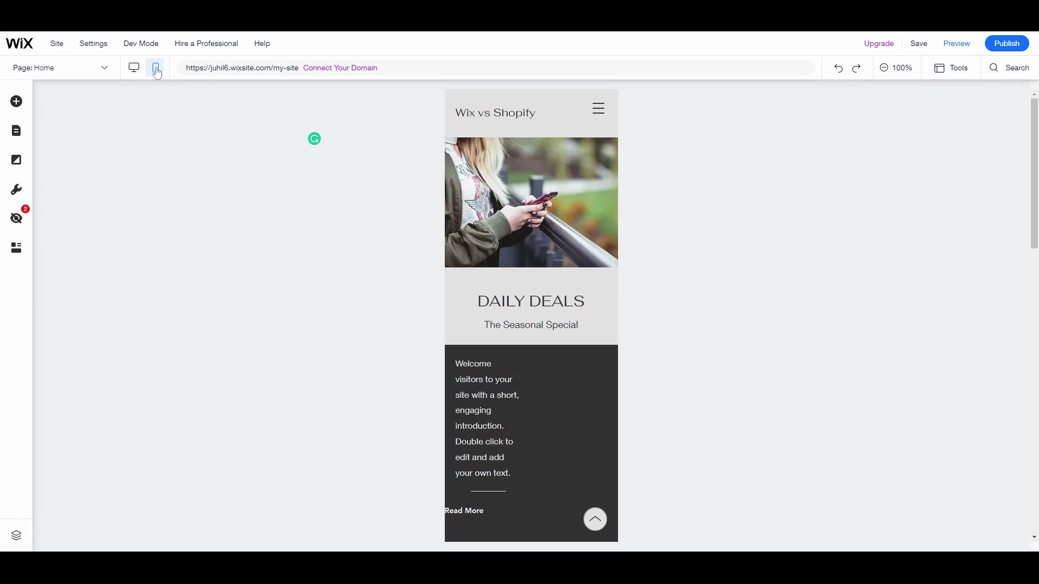Viewport: 1039px width, 584px height.
Task: Open the Site menu
Action: [x=57, y=43]
